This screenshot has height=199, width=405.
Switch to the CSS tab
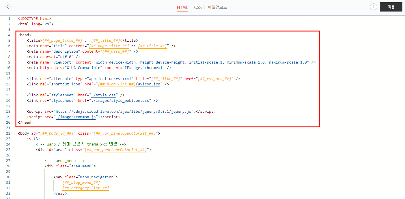point(198,7)
